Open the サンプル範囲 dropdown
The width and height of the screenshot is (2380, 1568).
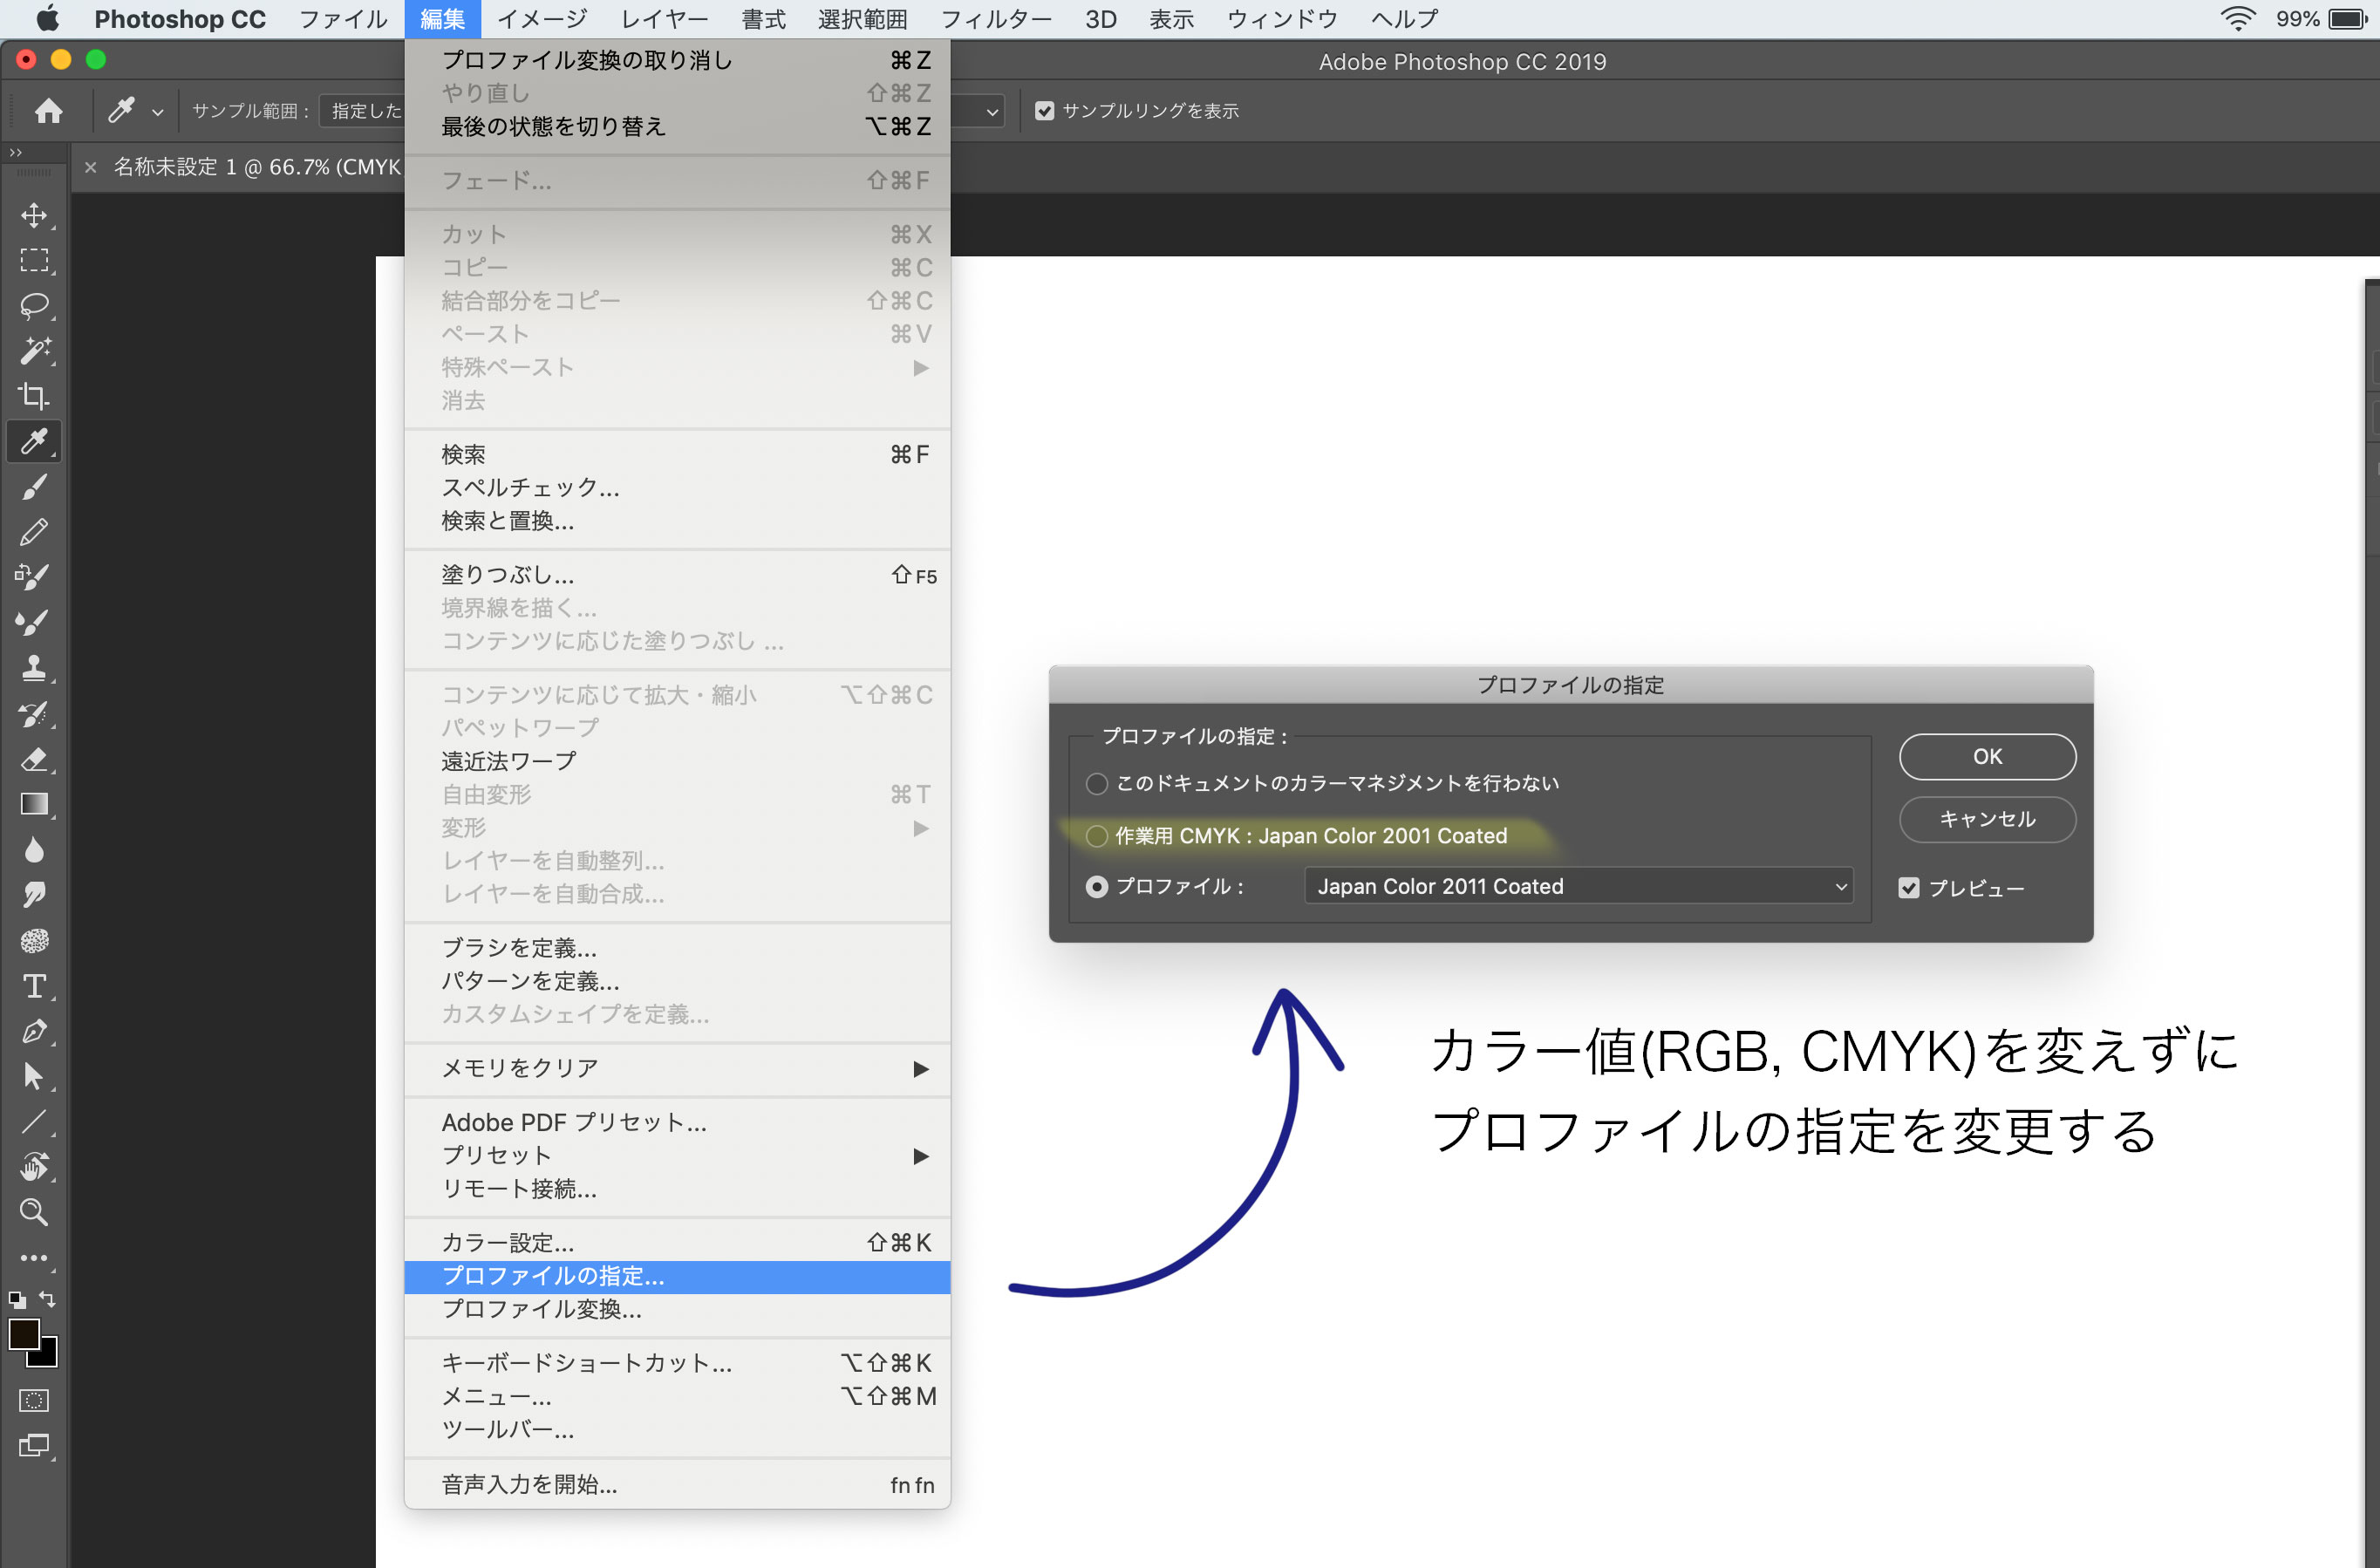coord(361,111)
